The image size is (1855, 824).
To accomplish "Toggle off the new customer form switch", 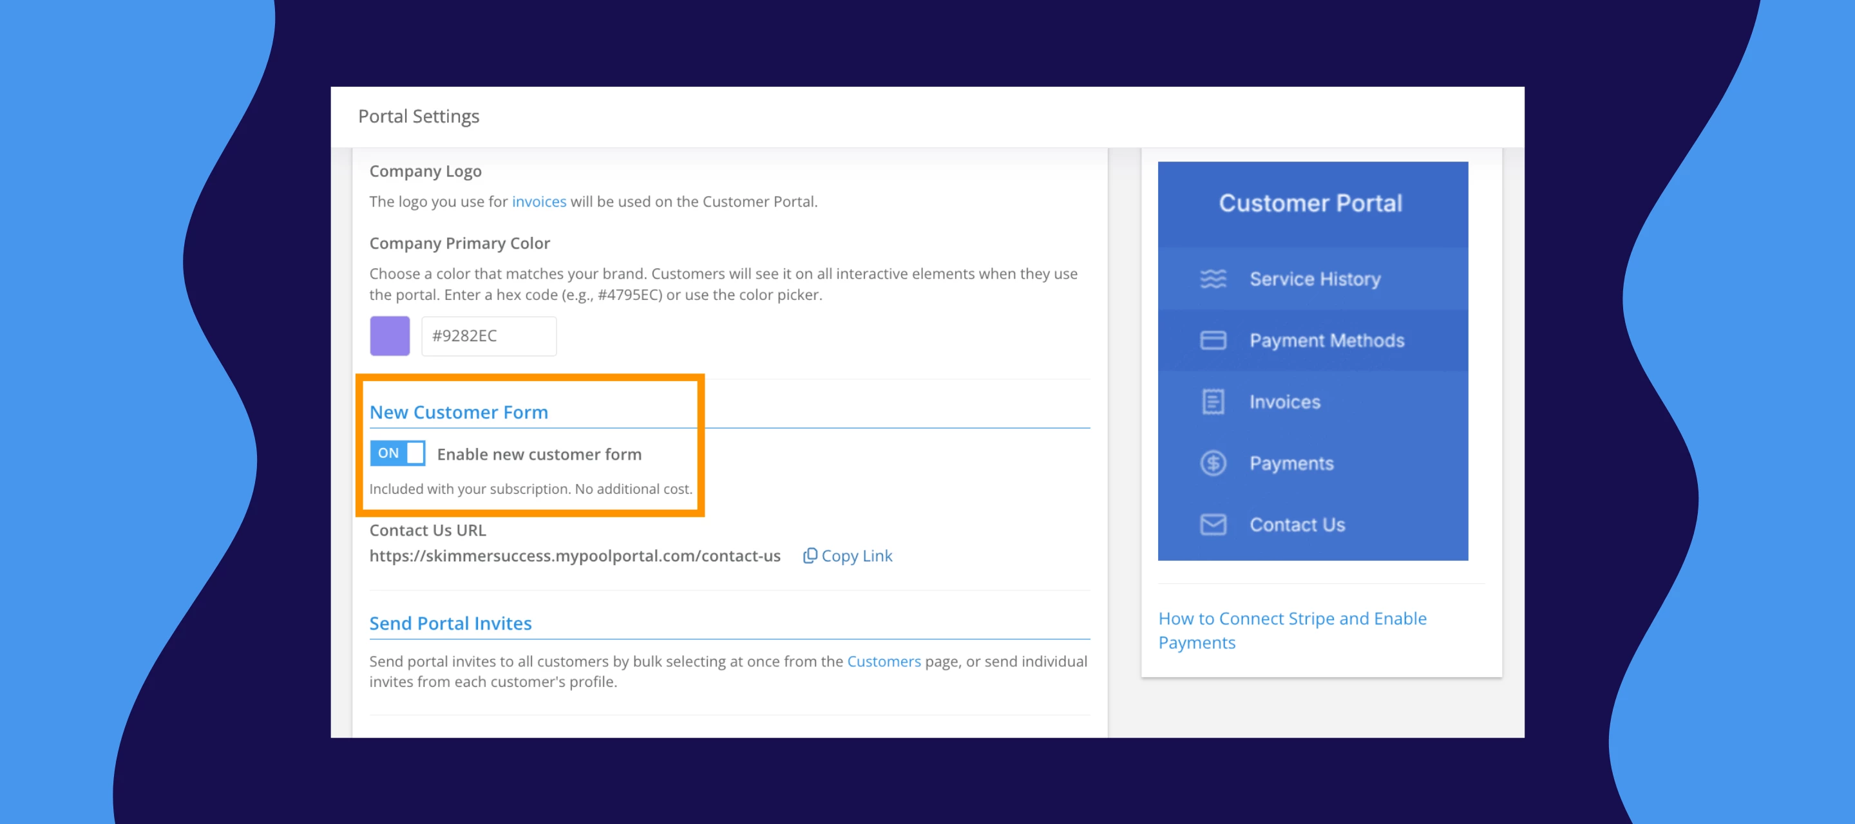I will tap(397, 453).
